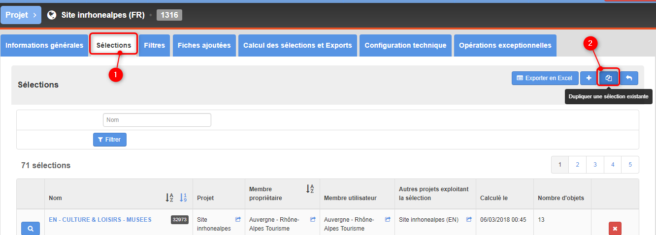Click the Exporter en Excel button
This screenshot has height=235, width=656.
545,78
